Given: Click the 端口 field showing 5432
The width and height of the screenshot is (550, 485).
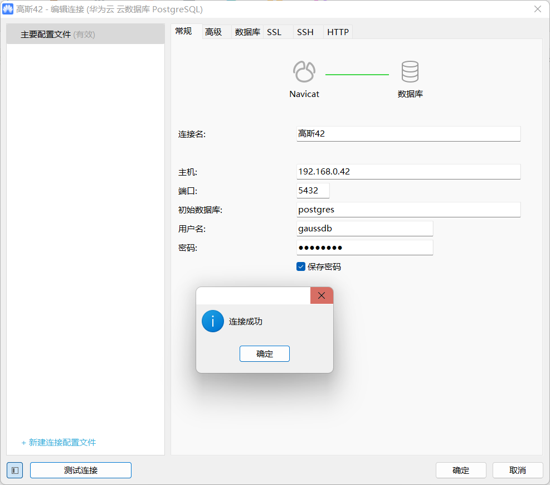Looking at the screenshot, I should coord(313,191).
